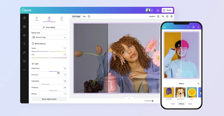Click the user profile avatar

coord(148,10)
